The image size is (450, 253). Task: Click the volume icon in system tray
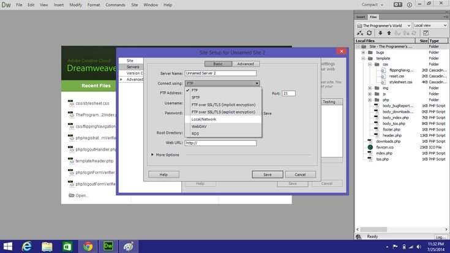point(419,247)
